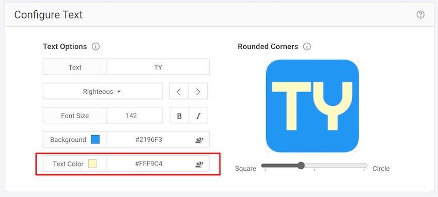Screen dimensions: 438x197
Task: Click slider track near Circle end
Action: [361, 166]
